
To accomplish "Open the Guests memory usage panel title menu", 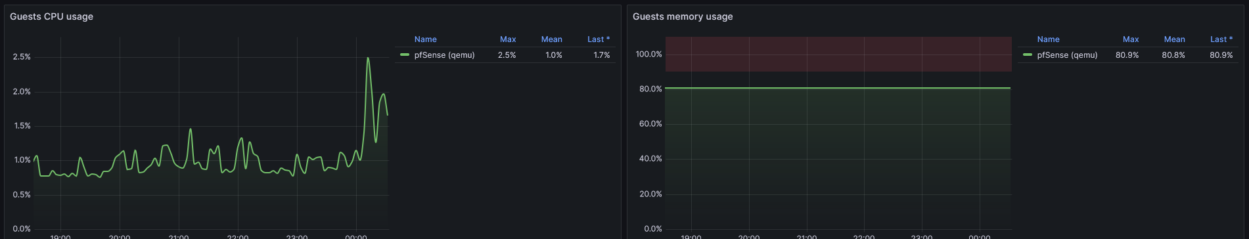I will point(683,16).
